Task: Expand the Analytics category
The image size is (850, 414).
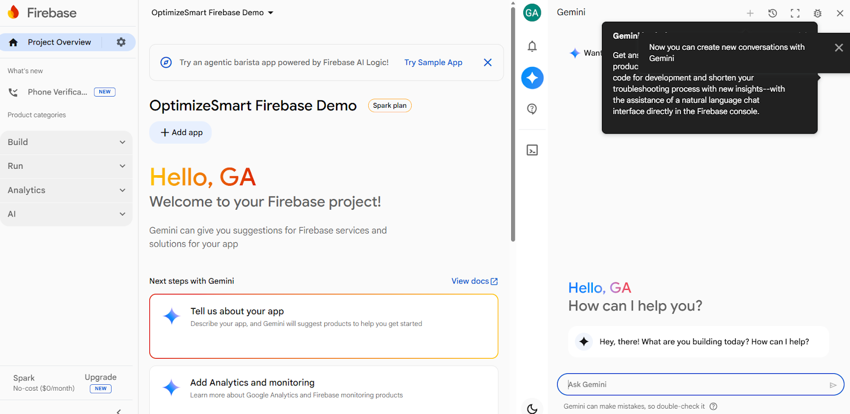Action: point(66,190)
